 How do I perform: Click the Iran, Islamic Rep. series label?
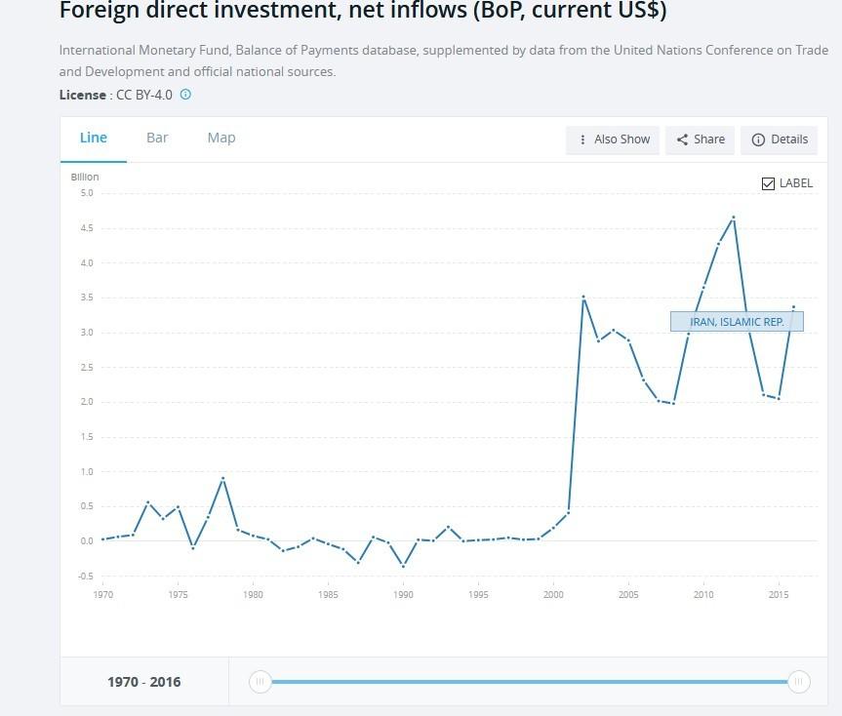click(x=737, y=321)
